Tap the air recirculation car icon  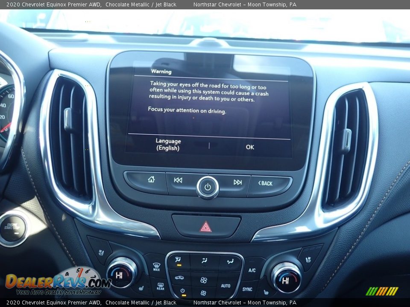[179, 278]
